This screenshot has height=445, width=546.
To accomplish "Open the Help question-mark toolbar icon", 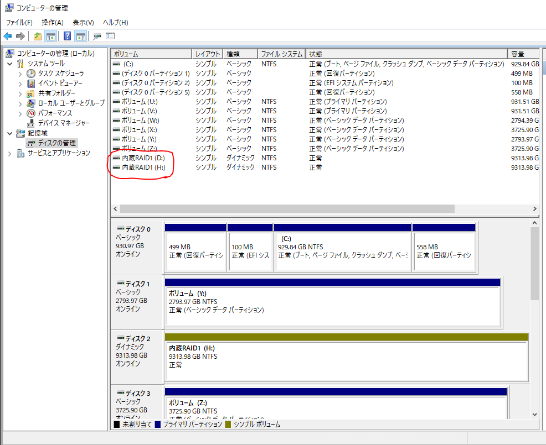I will point(67,36).
